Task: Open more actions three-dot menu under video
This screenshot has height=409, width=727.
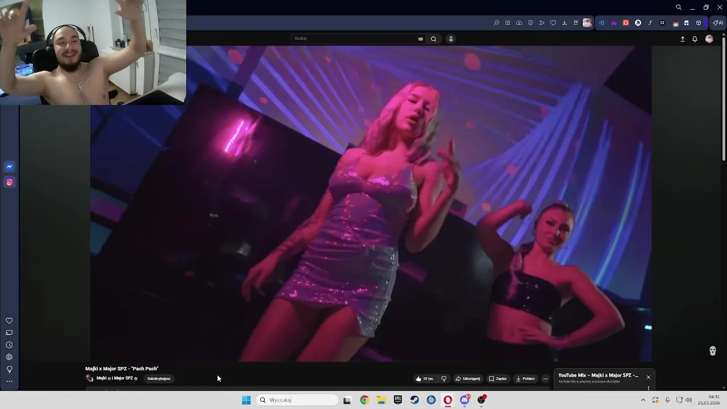Action: (545, 379)
